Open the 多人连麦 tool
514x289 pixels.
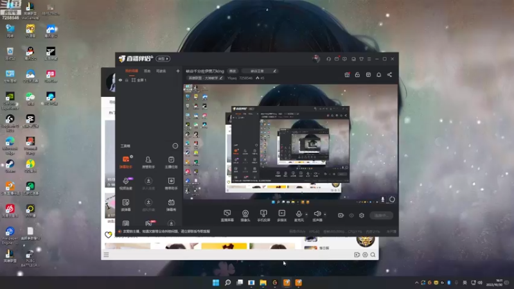pos(148,184)
